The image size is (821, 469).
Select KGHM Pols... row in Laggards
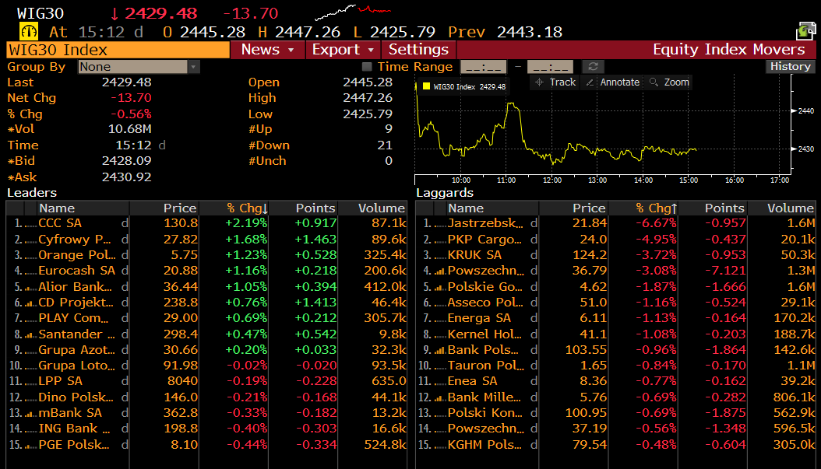click(615, 445)
